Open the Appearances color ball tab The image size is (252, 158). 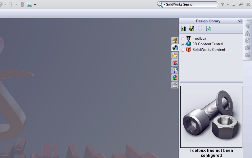(x=175, y=78)
